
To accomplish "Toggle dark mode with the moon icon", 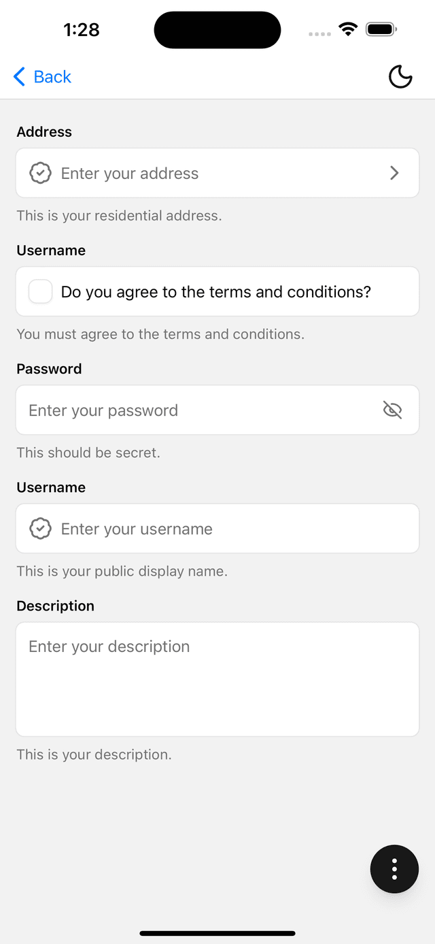I will click(400, 77).
